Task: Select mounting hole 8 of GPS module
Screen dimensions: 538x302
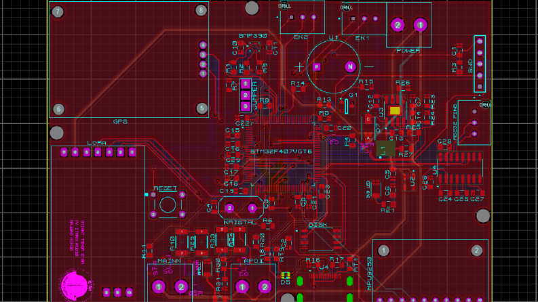Action: pyautogui.click(x=201, y=10)
